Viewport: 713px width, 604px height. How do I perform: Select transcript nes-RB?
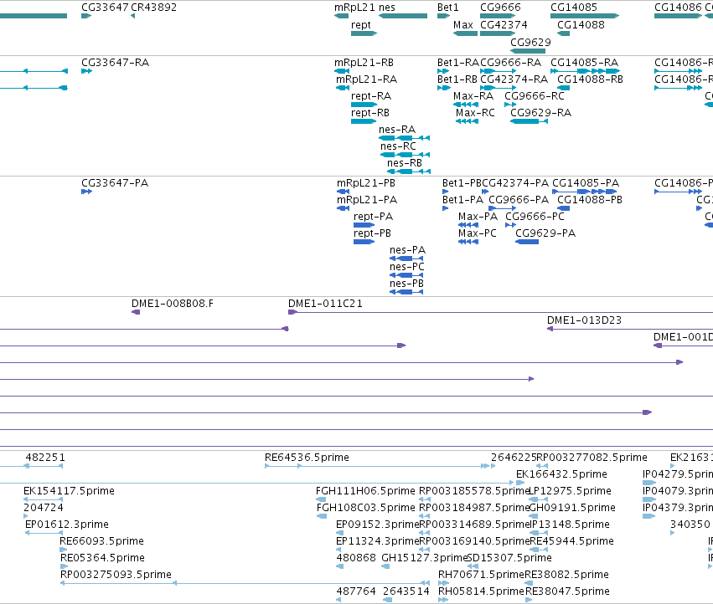[x=409, y=171]
